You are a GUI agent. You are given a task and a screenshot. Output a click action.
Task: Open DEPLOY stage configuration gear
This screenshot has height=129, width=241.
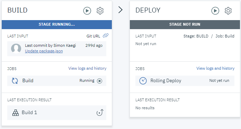click(x=228, y=11)
